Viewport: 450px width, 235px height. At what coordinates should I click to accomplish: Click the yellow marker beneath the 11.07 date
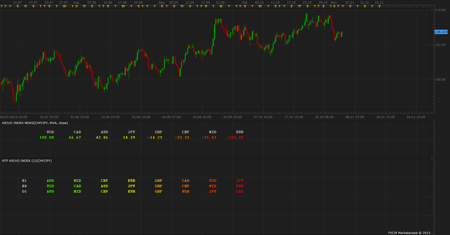point(18,6)
